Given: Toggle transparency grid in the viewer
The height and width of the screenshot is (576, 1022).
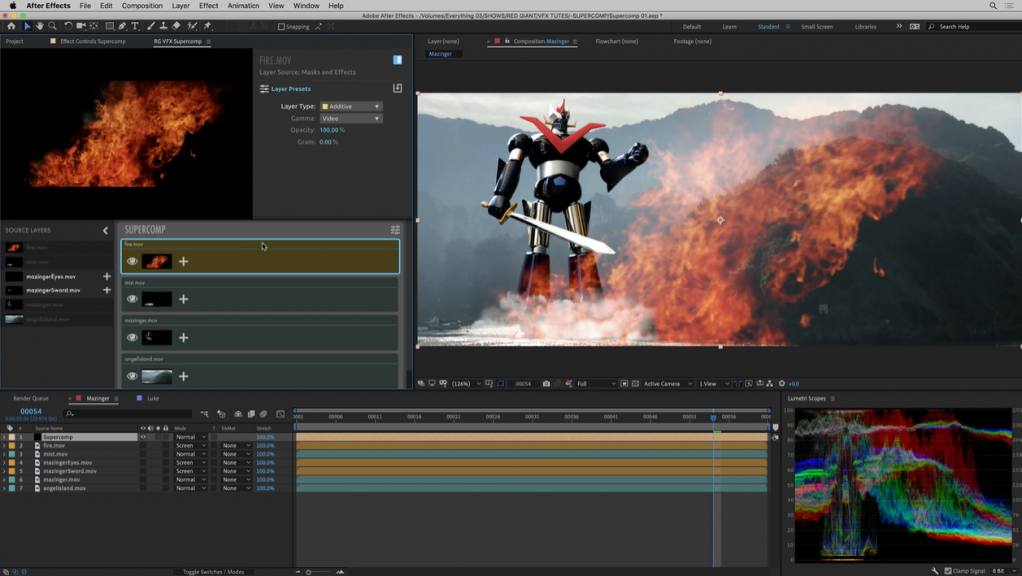Looking at the screenshot, I should [635, 383].
